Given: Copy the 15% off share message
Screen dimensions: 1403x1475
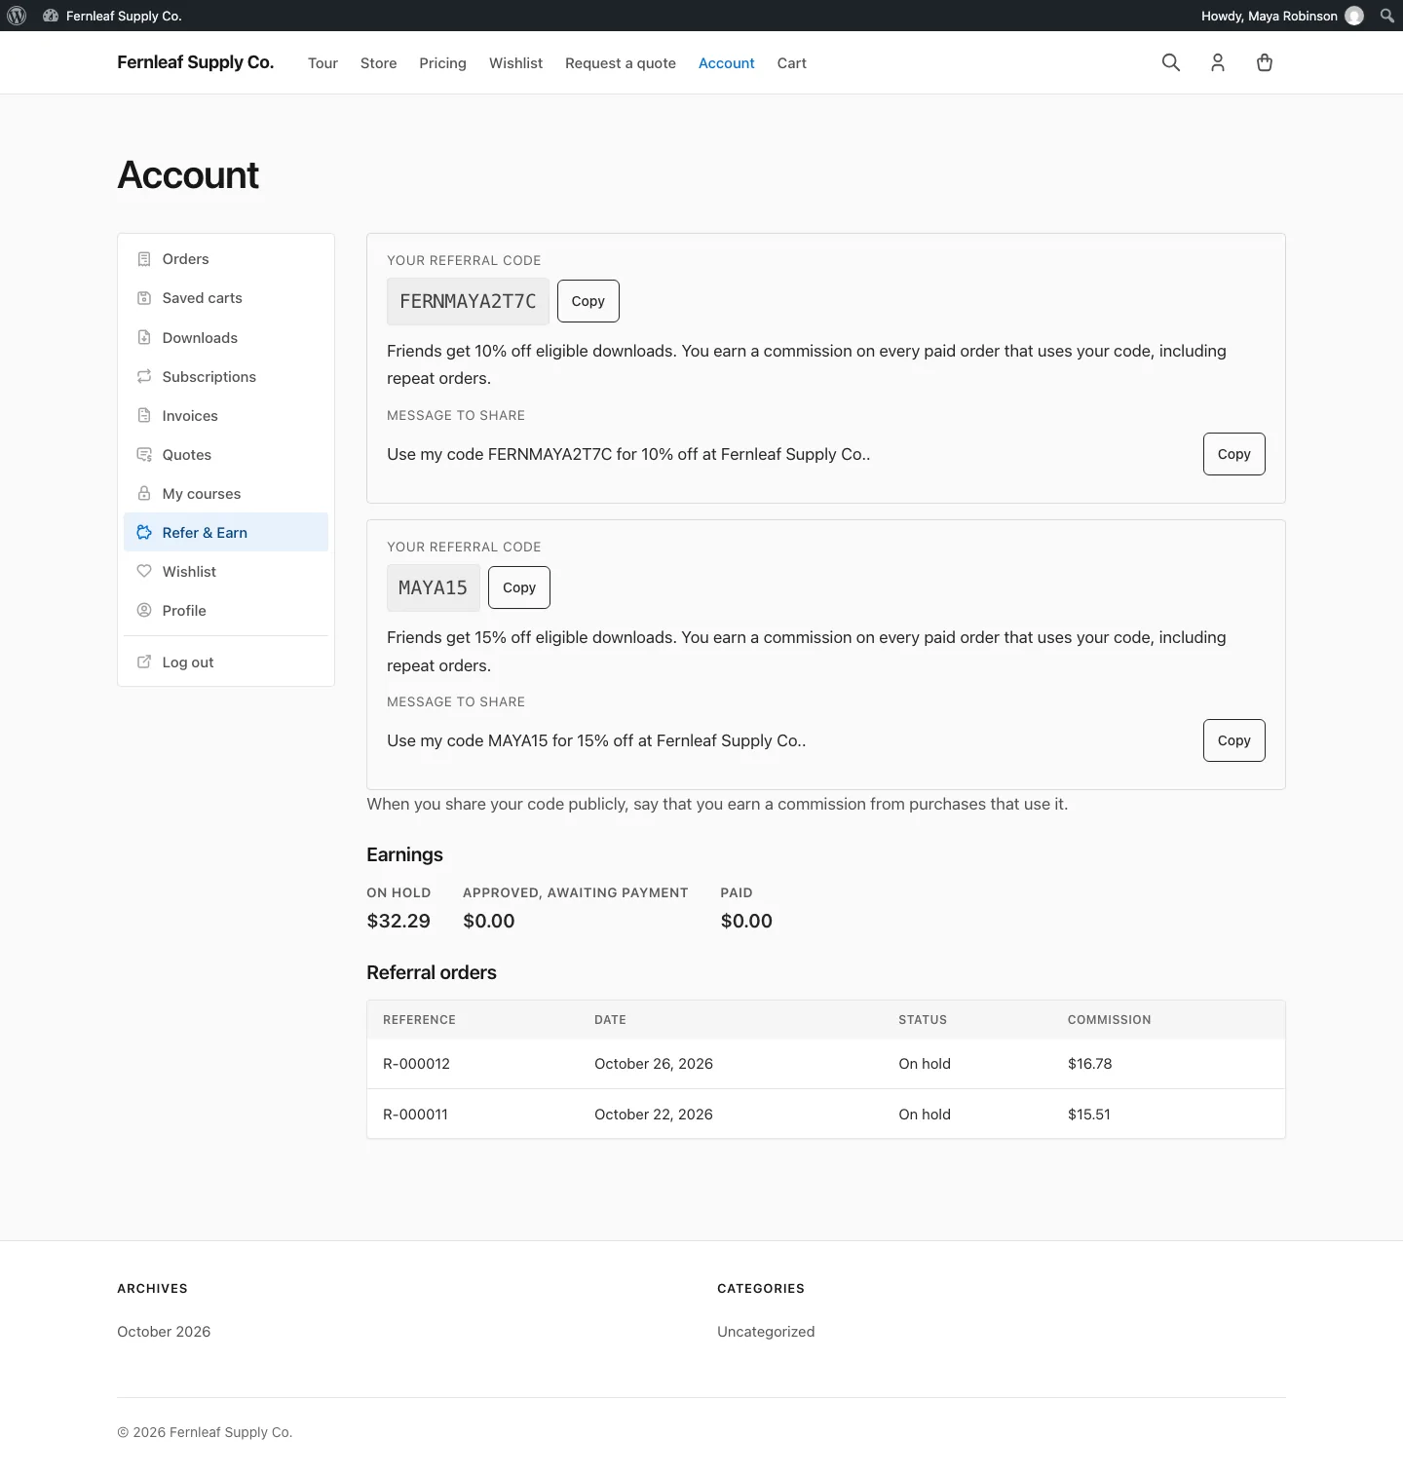Looking at the screenshot, I should pos(1234,740).
